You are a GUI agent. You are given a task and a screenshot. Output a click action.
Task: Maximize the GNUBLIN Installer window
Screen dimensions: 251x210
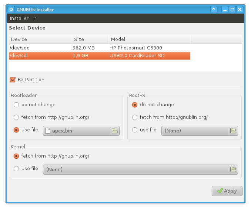232,10
